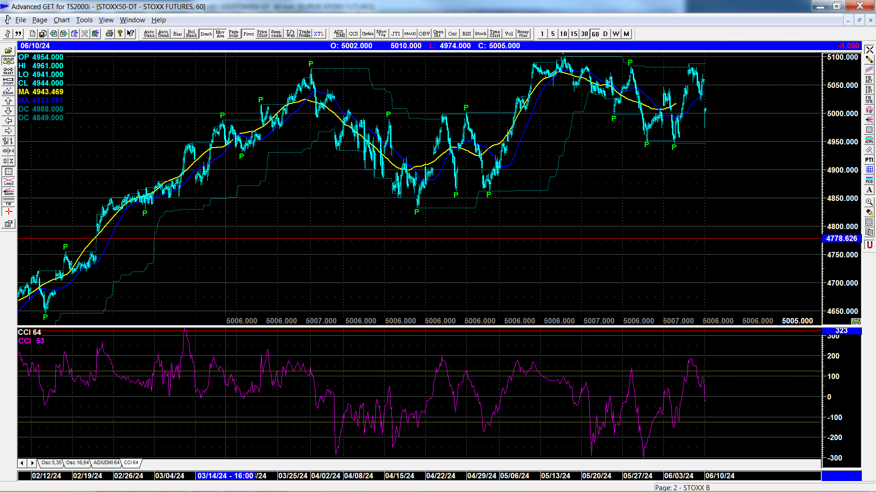The width and height of the screenshot is (876, 492).
Task: Choose the FIB EXT extension tool
Action: tap(869, 89)
